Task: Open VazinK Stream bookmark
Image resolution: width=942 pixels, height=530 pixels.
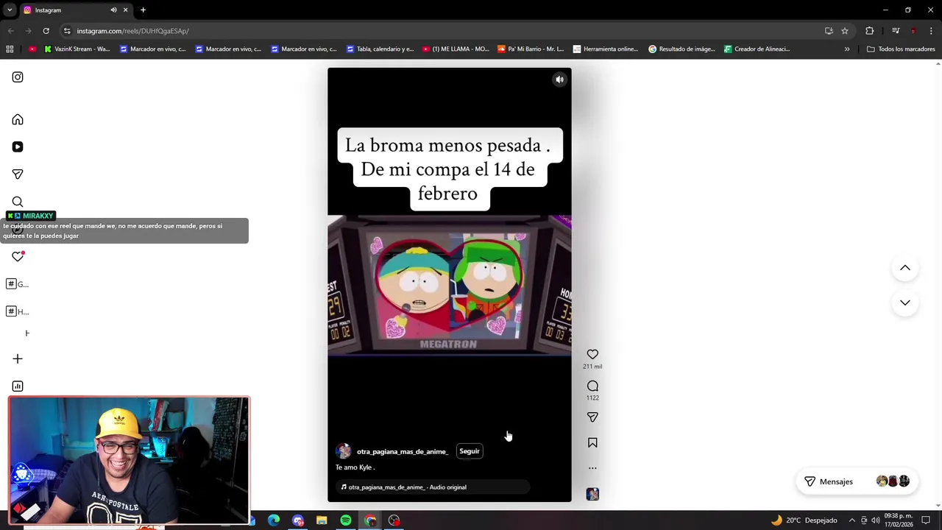Action: pyautogui.click(x=77, y=49)
